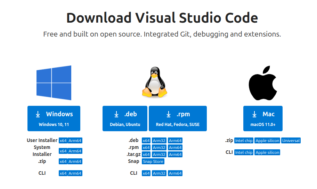Download Mac .zip for Apple silicon
The width and height of the screenshot is (317, 189).
[x=267, y=141]
